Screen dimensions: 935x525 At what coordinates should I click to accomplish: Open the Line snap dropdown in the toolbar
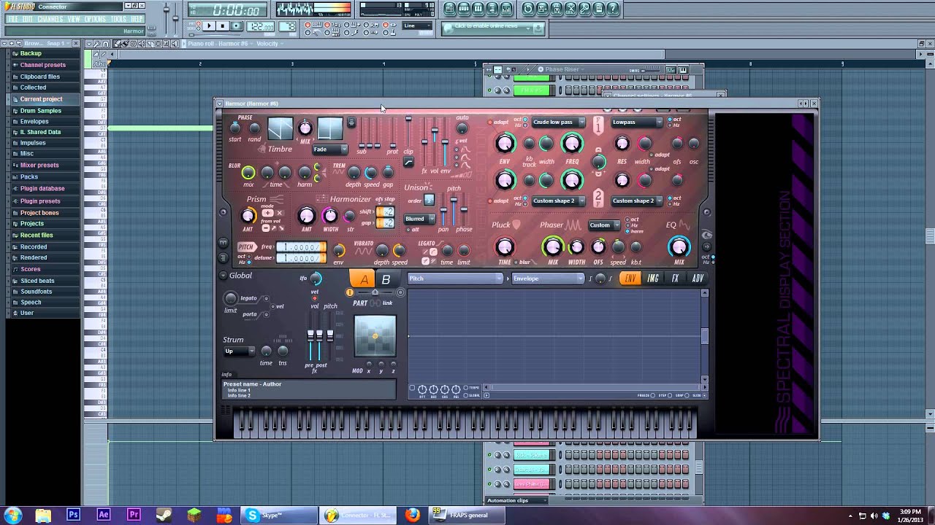[419, 26]
